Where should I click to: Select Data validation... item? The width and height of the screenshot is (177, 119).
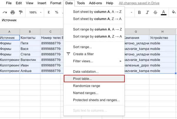tap(94, 72)
